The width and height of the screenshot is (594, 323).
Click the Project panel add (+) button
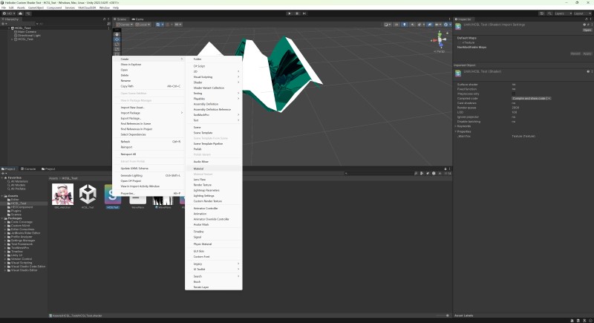[x=3, y=174]
